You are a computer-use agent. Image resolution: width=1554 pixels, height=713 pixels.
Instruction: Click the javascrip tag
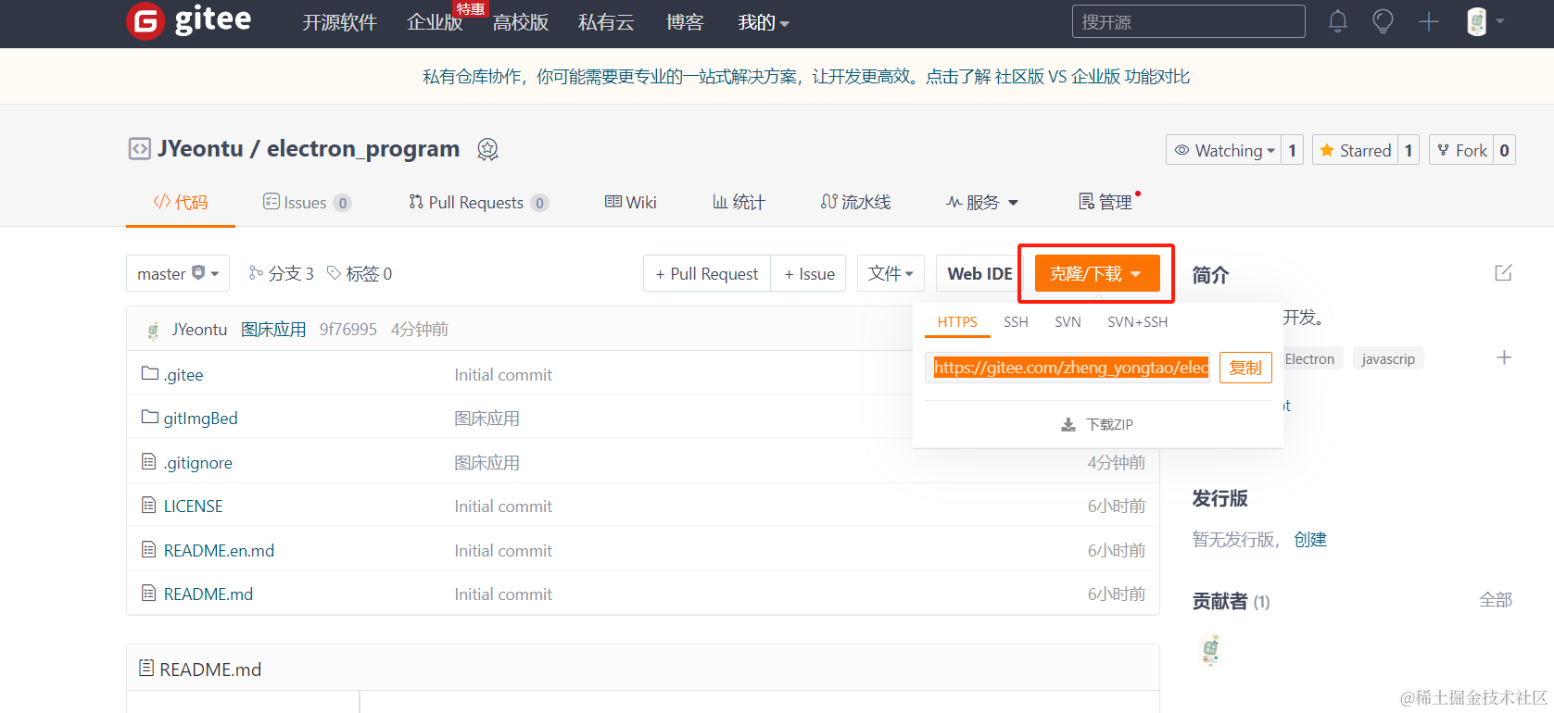(1388, 358)
